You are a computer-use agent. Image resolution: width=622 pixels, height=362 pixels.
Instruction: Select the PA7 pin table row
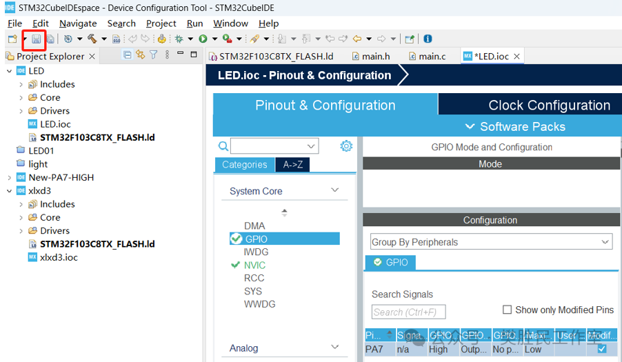(x=491, y=350)
